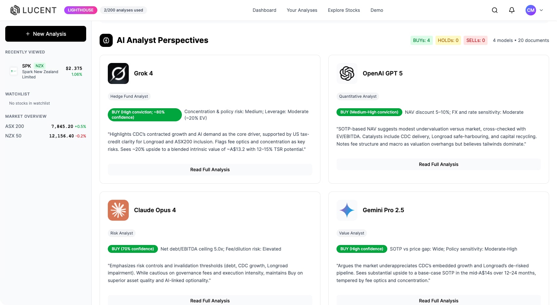The image size is (557, 305).
Task: Expand the account menu chevron
Action: (541, 10)
